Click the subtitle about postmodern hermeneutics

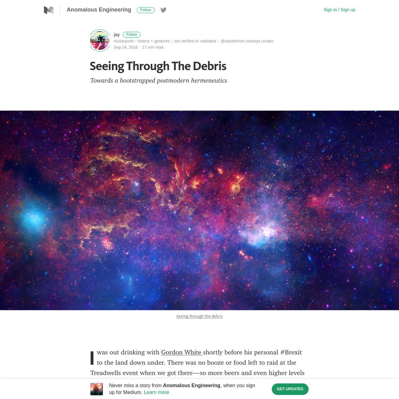coord(158,81)
